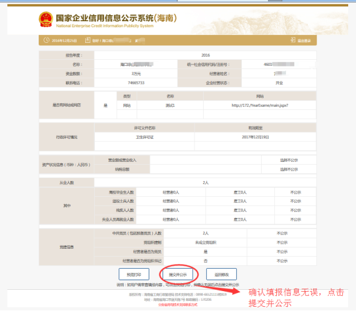Submit with the 提交并公示 button
The image size is (356, 311).
[x=178, y=275]
